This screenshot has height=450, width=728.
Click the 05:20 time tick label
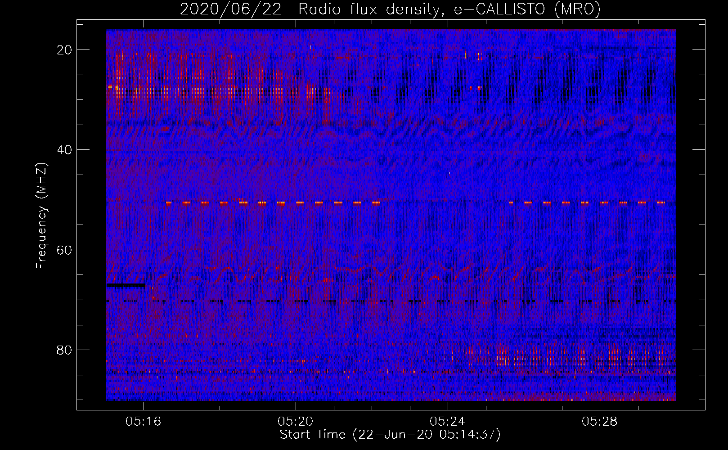tap(296, 421)
